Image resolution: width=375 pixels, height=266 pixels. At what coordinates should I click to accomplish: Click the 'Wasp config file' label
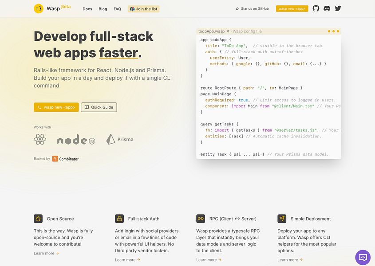247,31
